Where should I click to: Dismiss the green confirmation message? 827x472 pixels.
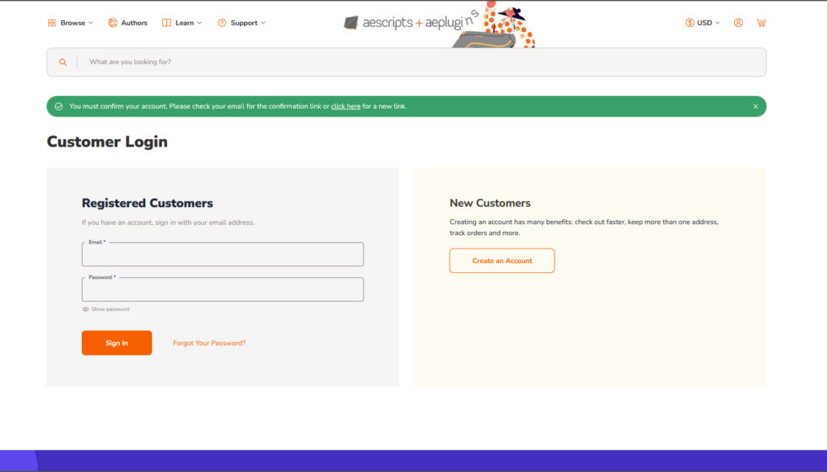click(x=755, y=106)
